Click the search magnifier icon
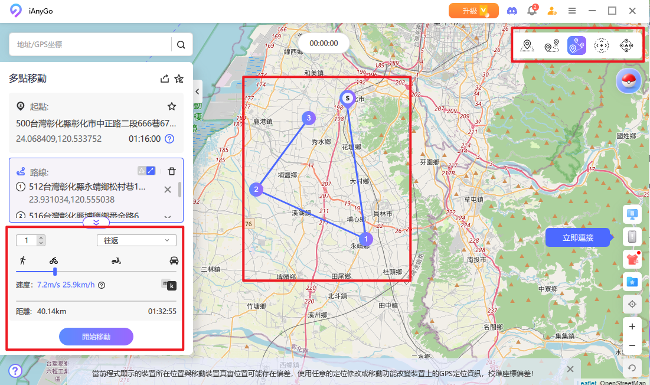650x385 pixels. [181, 45]
